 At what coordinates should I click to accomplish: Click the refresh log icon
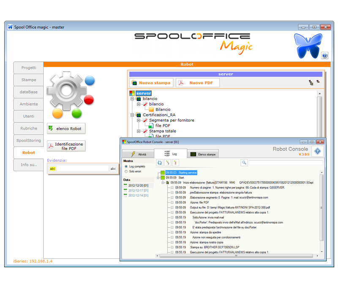[x=160, y=163]
